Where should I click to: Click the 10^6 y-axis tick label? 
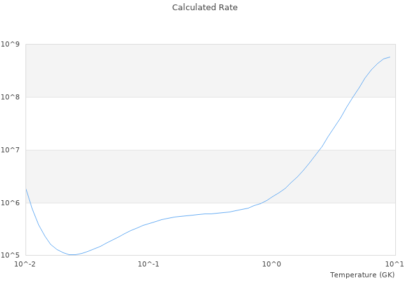[x=12, y=203]
